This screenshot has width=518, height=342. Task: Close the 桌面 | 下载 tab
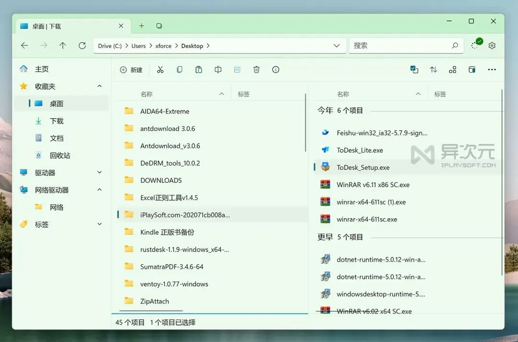pos(121,26)
